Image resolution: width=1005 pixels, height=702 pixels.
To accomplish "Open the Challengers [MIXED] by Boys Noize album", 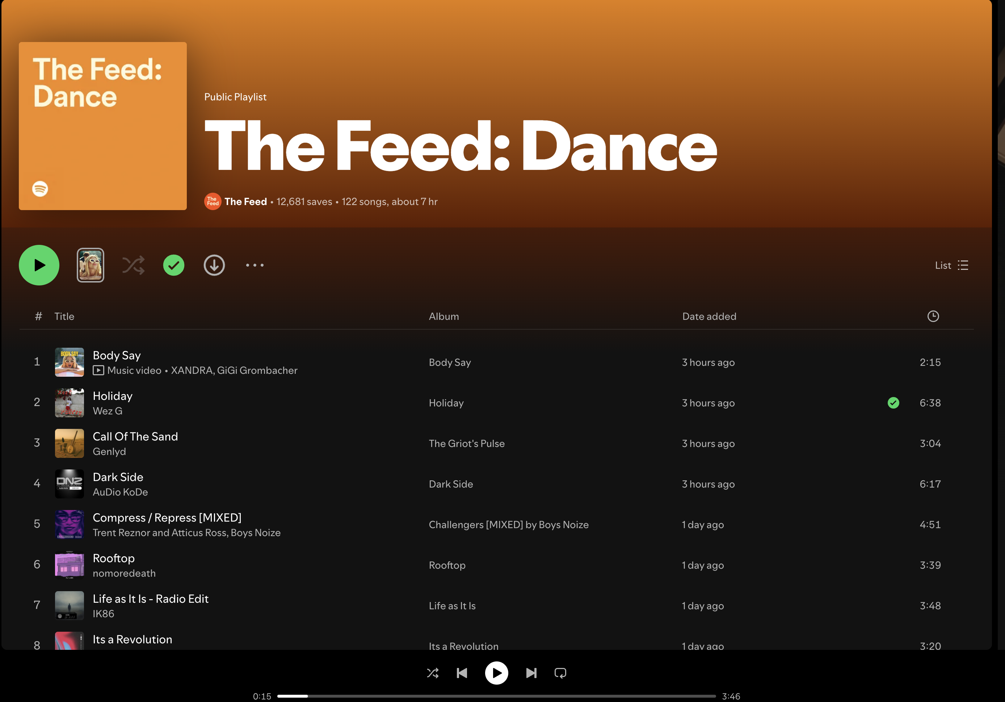I will point(508,524).
